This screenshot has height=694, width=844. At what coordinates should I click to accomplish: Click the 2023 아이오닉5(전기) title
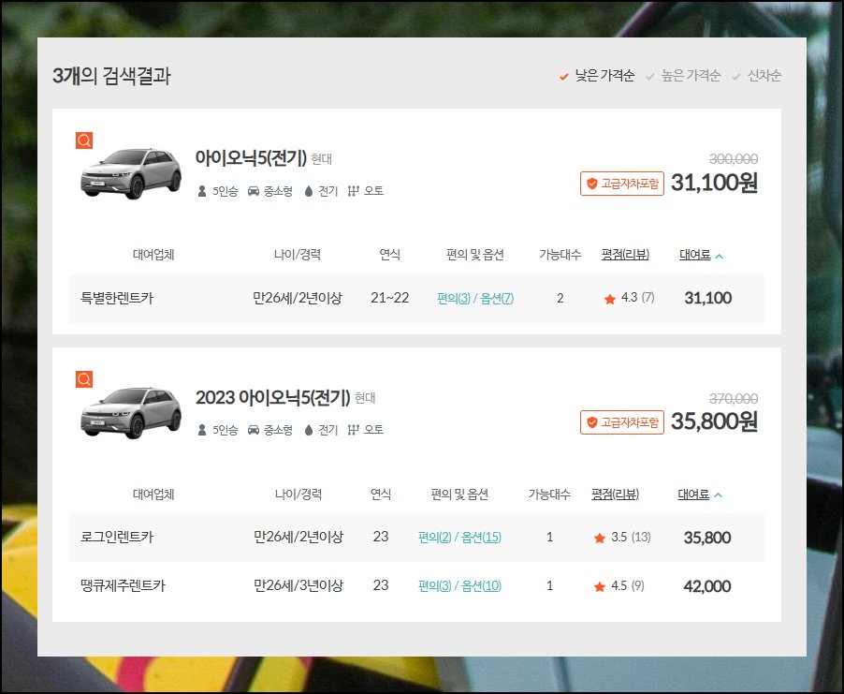pyautogui.click(x=273, y=398)
